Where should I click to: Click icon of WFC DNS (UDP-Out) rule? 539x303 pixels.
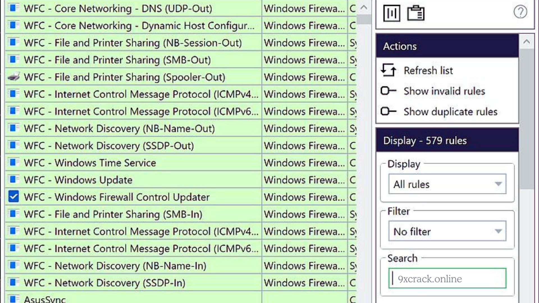tap(13, 8)
